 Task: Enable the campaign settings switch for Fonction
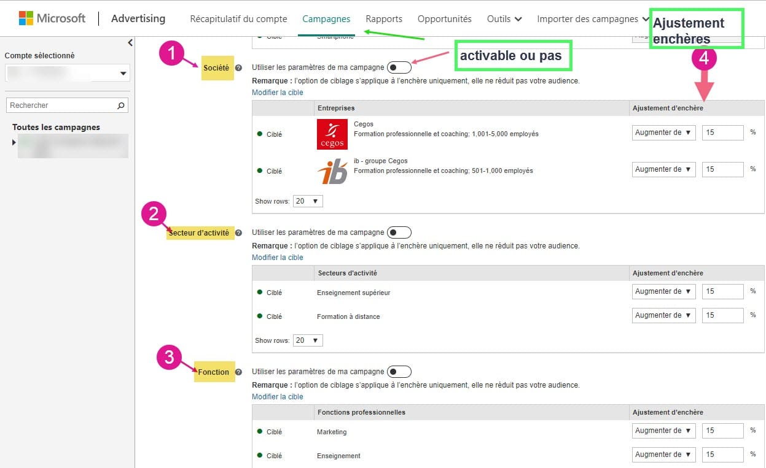pos(399,371)
